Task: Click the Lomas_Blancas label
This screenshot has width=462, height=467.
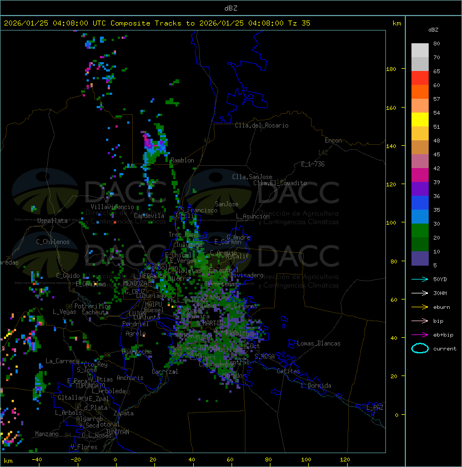Action: point(319,343)
